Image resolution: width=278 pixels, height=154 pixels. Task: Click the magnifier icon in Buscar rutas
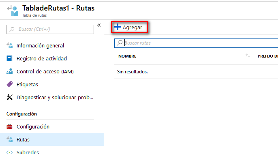point(120,43)
